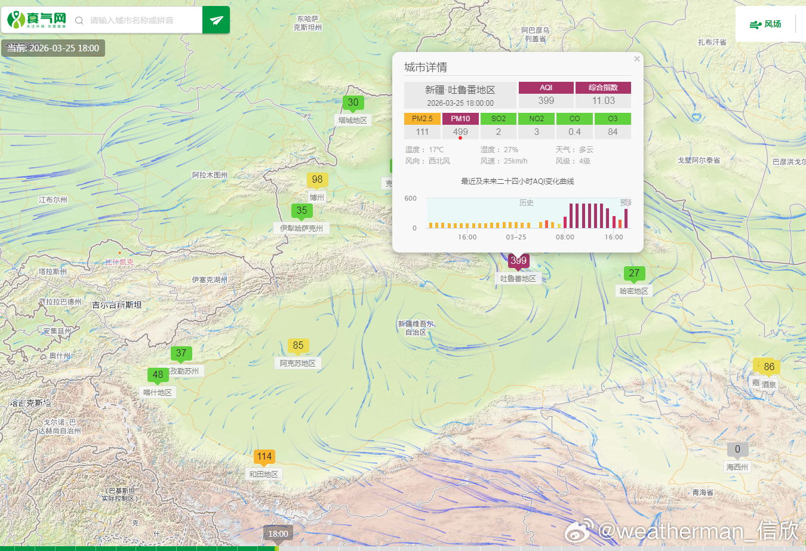The image size is (806, 551).
Task: Click the 湿度: 27% reading
Action: click(x=499, y=150)
